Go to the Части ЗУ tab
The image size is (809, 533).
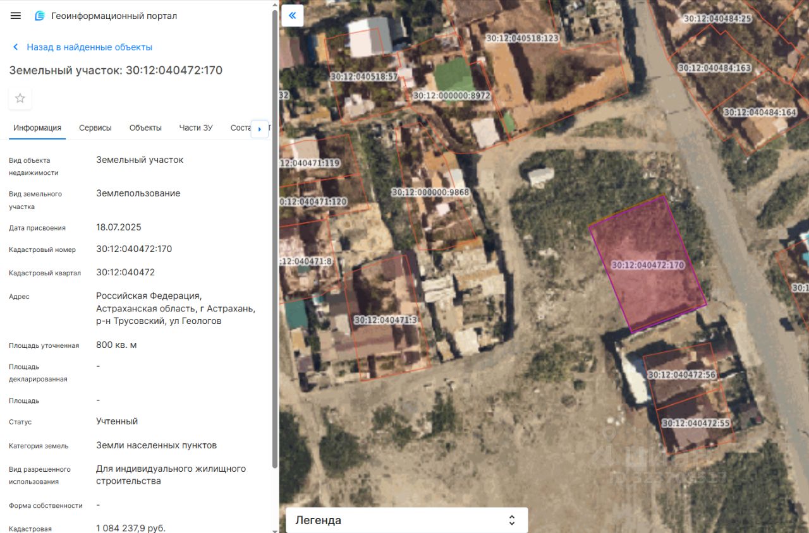196,128
